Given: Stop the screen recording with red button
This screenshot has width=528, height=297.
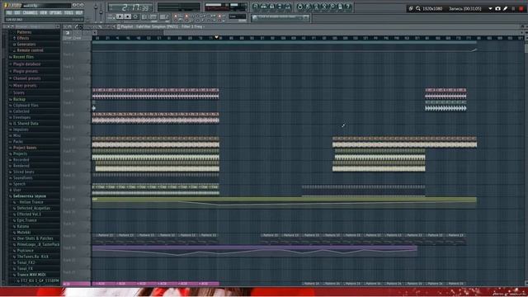Looking at the screenshot, I should [x=521, y=8].
